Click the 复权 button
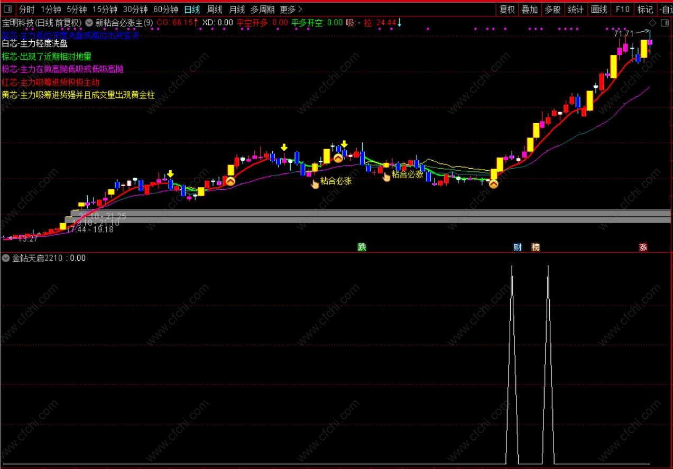Viewport: 673px width, 469px height. (508, 9)
